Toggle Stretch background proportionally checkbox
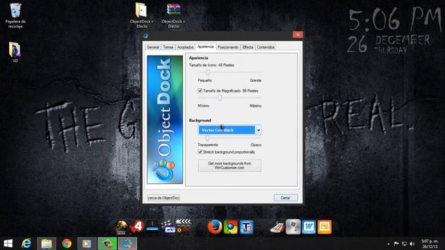 click(200, 152)
